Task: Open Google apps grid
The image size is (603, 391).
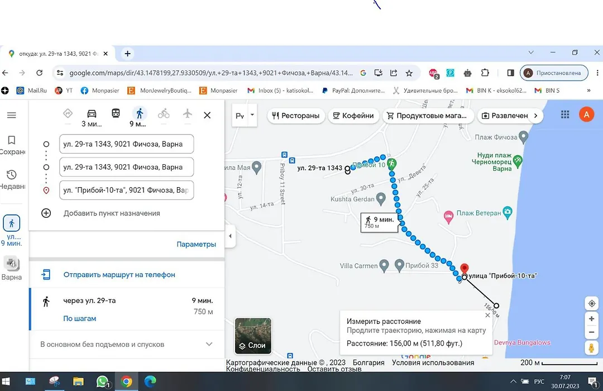Action: (x=565, y=115)
